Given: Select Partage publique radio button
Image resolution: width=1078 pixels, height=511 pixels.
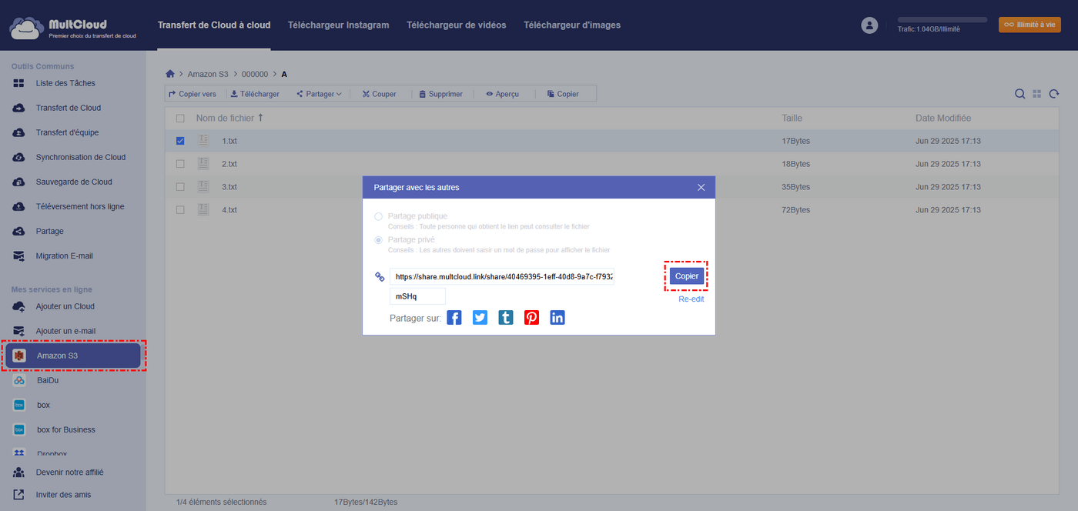Looking at the screenshot, I should 378,217.
